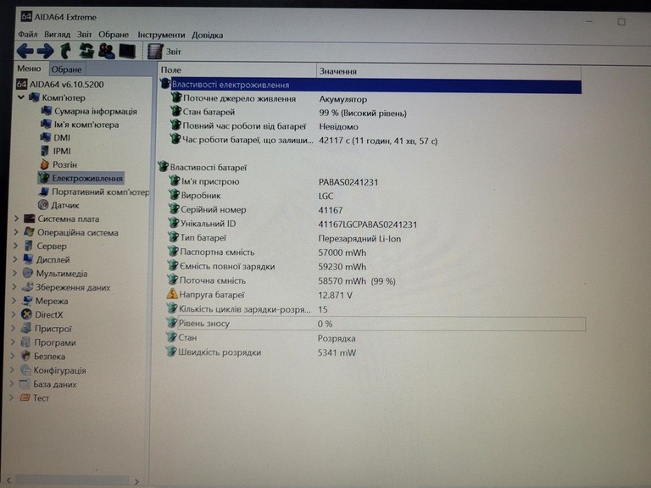Click the Безпека shield icon
The width and height of the screenshot is (651, 488).
pos(25,356)
